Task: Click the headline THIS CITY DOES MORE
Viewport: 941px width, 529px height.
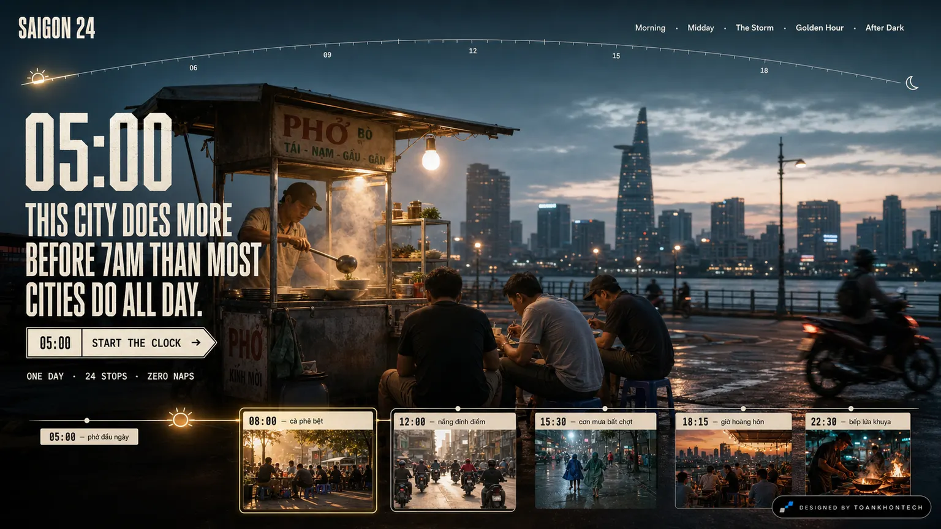Action: [x=129, y=220]
